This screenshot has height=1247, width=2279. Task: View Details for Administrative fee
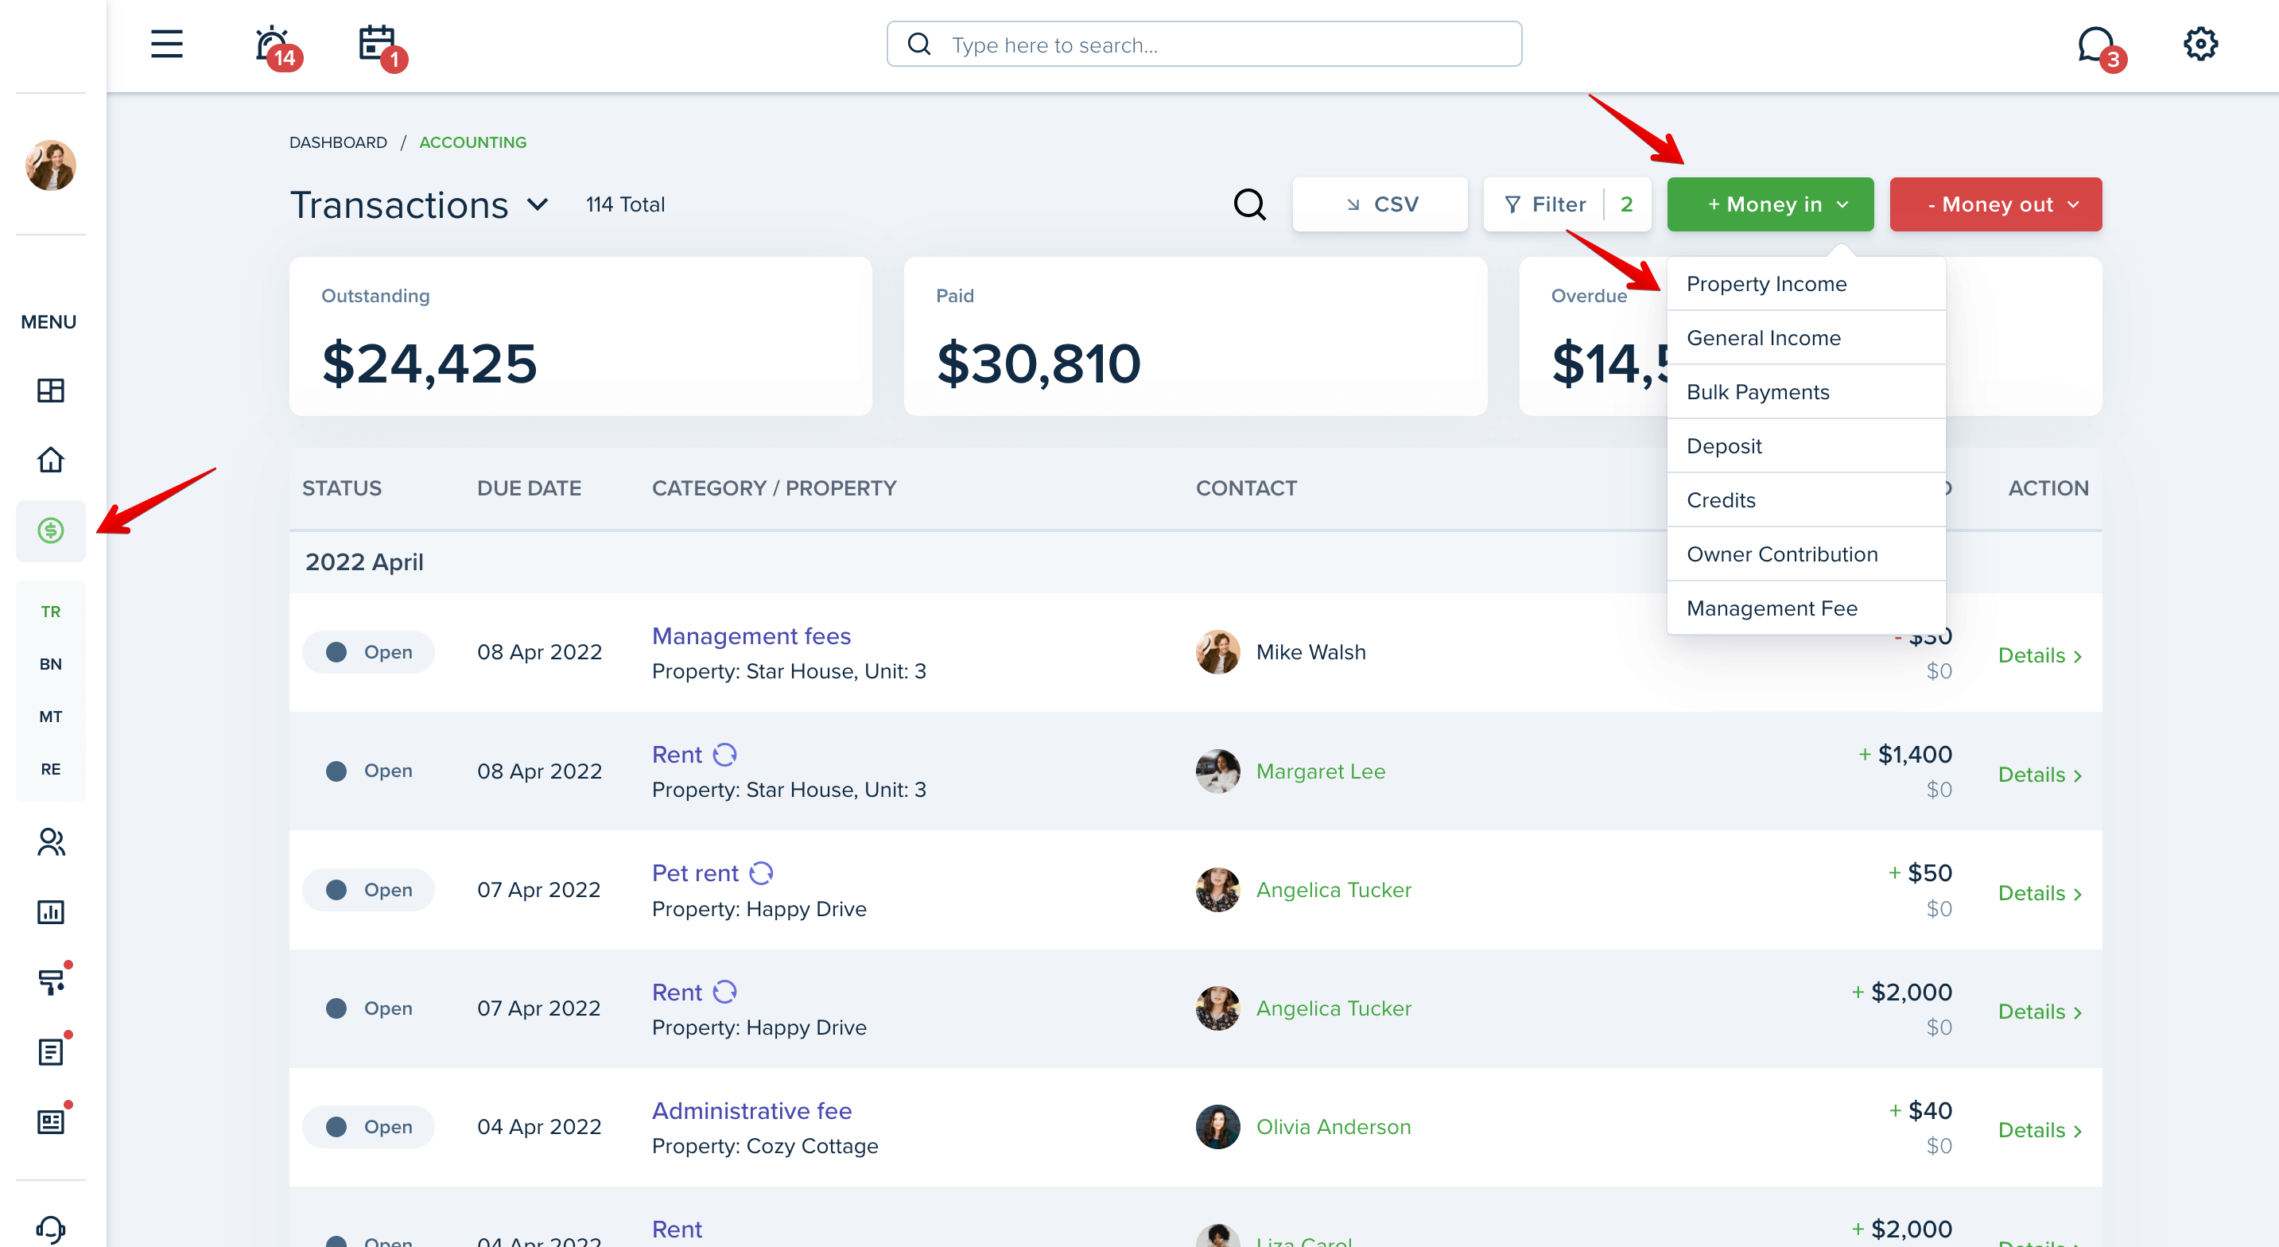click(x=2039, y=1131)
